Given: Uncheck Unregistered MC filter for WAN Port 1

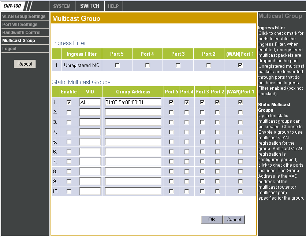Looking at the screenshot, I should (x=240, y=65).
